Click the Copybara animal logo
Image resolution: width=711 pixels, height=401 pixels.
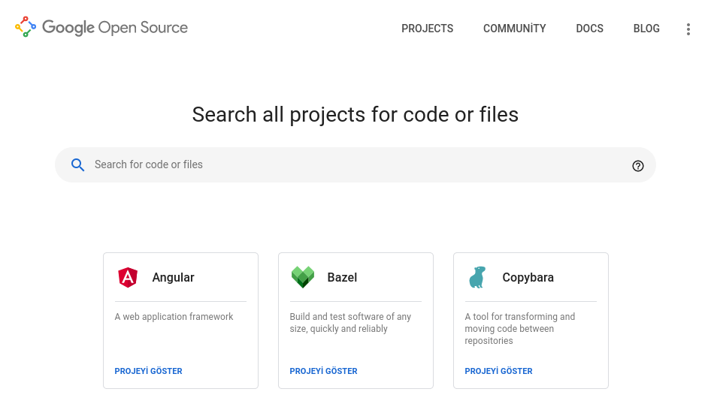(x=477, y=277)
